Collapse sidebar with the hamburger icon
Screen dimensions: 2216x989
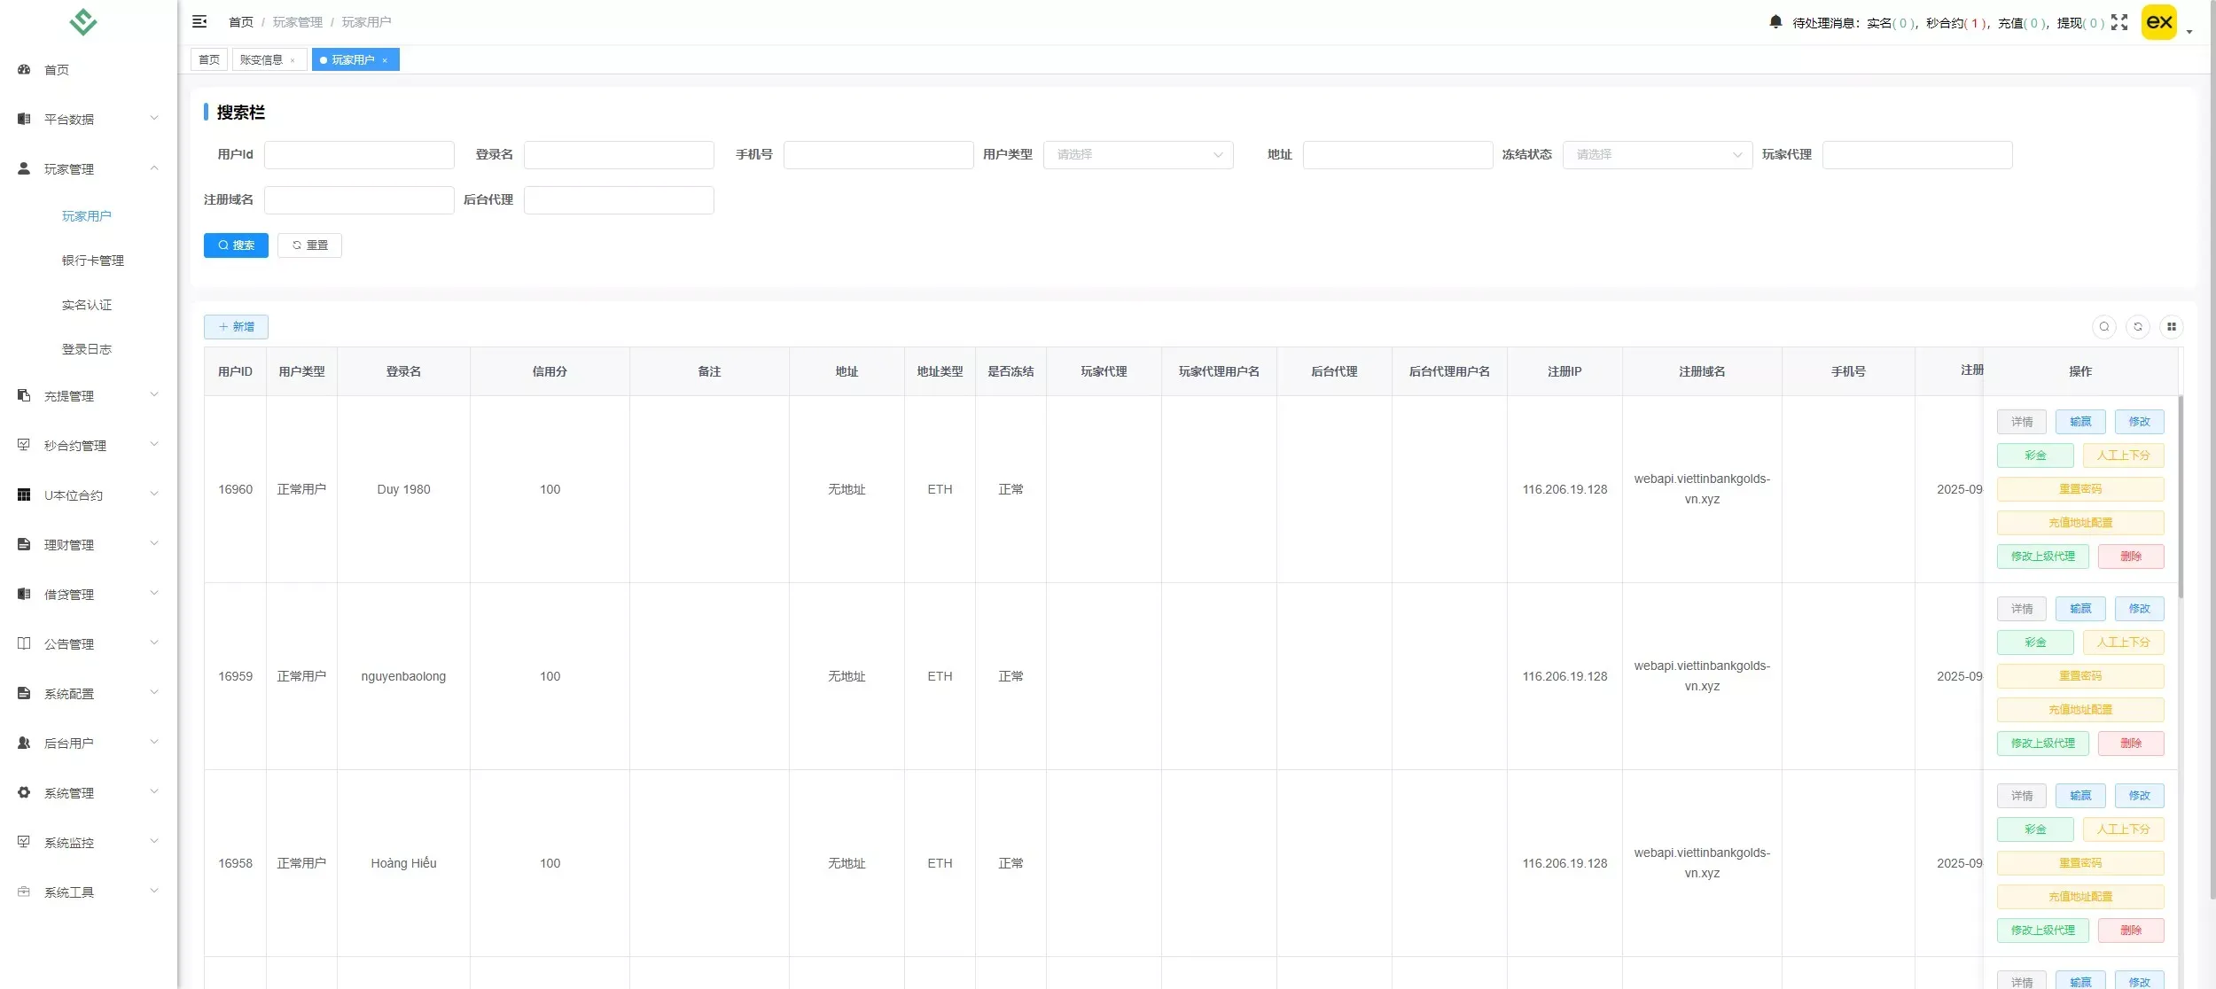point(199,21)
